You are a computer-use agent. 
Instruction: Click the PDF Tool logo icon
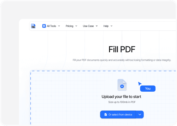pyautogui.click(x=33, y=26)
